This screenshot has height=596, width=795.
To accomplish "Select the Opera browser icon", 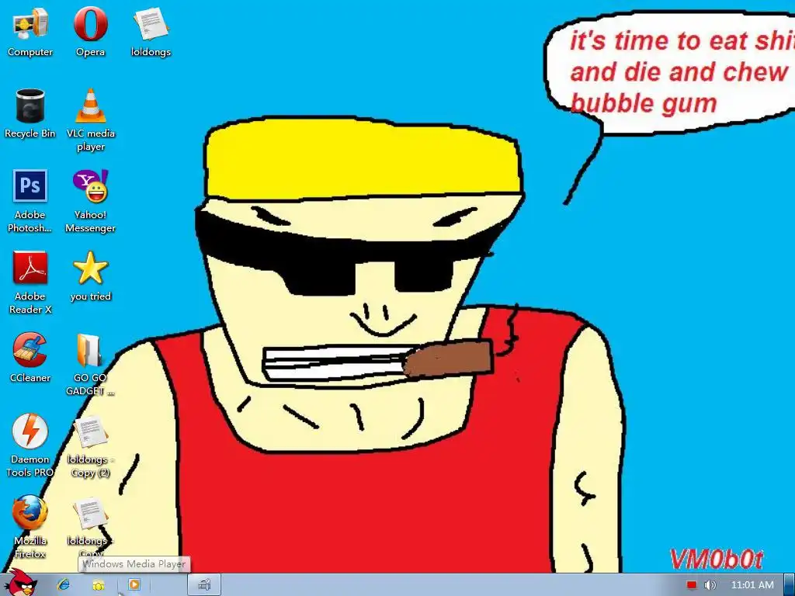I will [x=90, y=31].
